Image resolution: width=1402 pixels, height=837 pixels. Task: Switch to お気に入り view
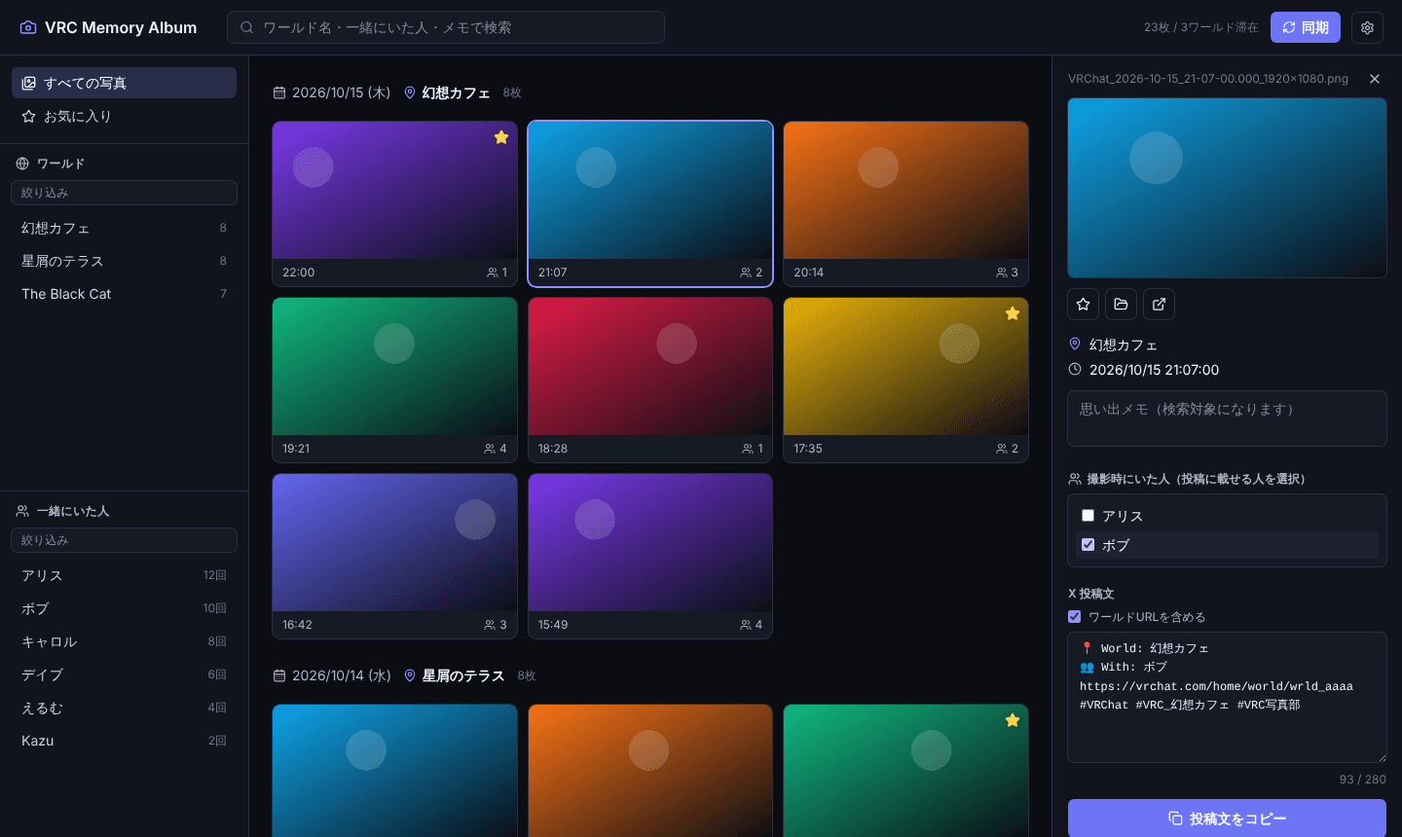point(124,116)
